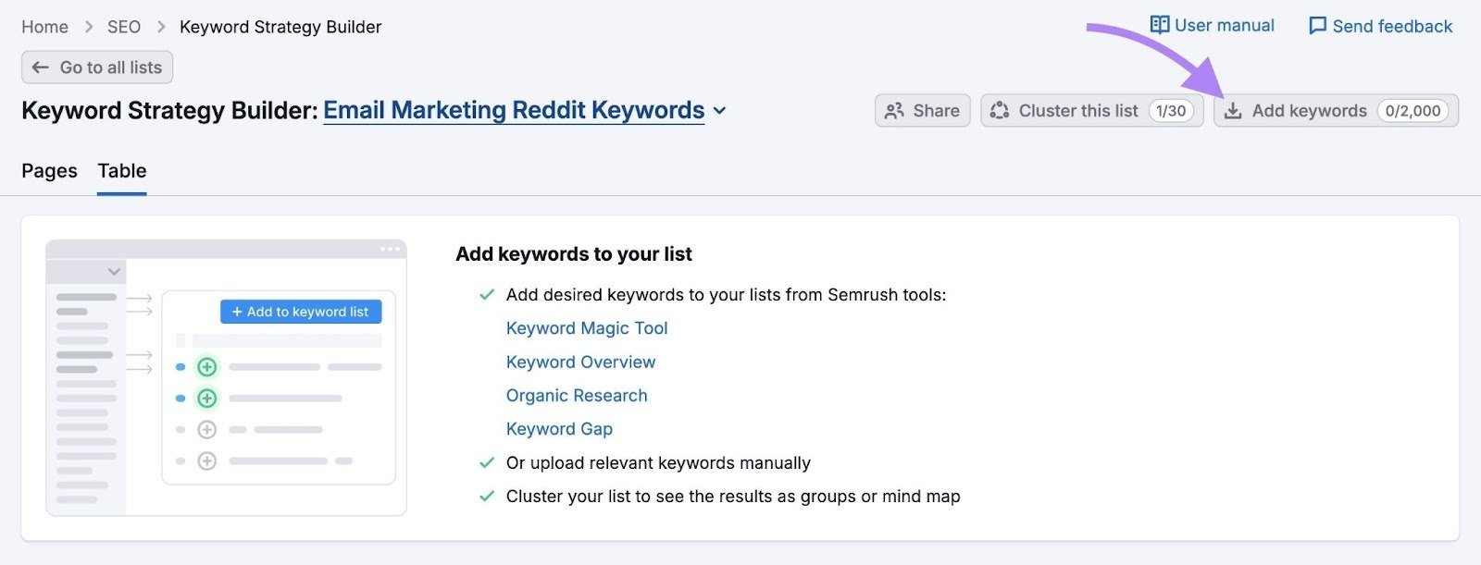1481x565 pixels.
Task: Click the people icon on the Share button
Action: pos(894,110)
